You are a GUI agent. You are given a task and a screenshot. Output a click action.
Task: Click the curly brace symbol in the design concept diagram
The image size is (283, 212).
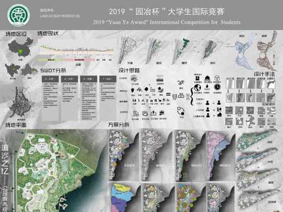[192, 97]
